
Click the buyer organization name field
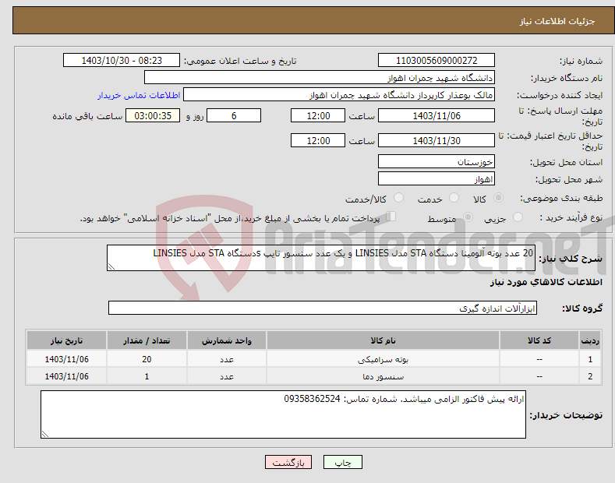click(x=320, y=78)
